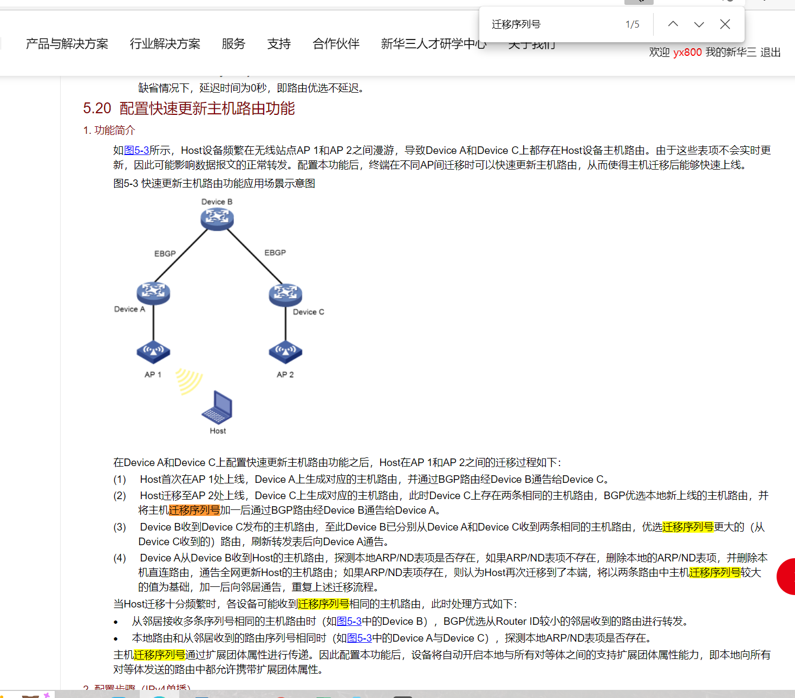Open 合作伙伴 navigation menu
The height and width of the screenshot is (698, 795).
tap(336, 44)
